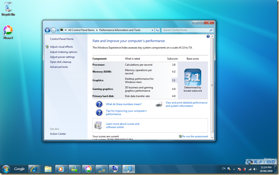Show hidden tray icons arrow

coord(234,169)
